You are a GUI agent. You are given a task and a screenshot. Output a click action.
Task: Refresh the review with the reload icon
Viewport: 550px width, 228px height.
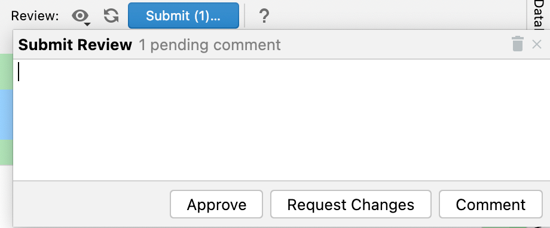[x=111, y=16]
